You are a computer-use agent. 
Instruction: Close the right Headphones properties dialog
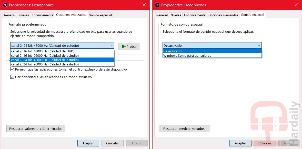[296, 5]
